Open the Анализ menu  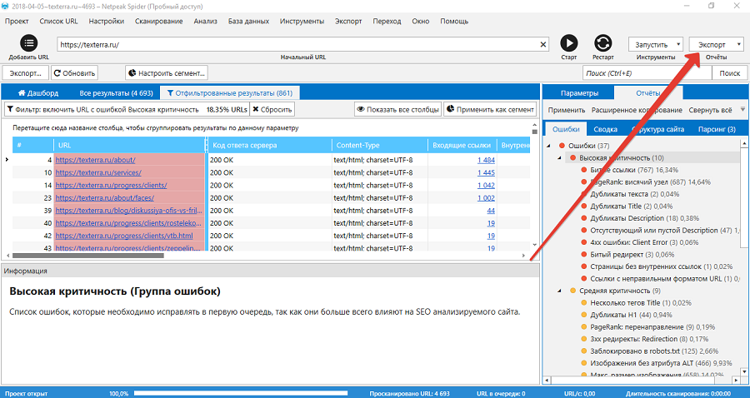click(x=205, y=21)
